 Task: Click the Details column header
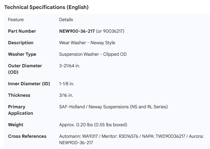(66, 20)
